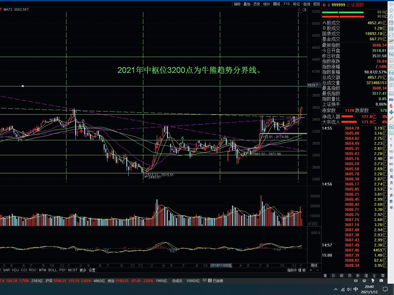Screen dimensions: 394x295
Task: Select the 15-minute period button
Action: (391, 152)
